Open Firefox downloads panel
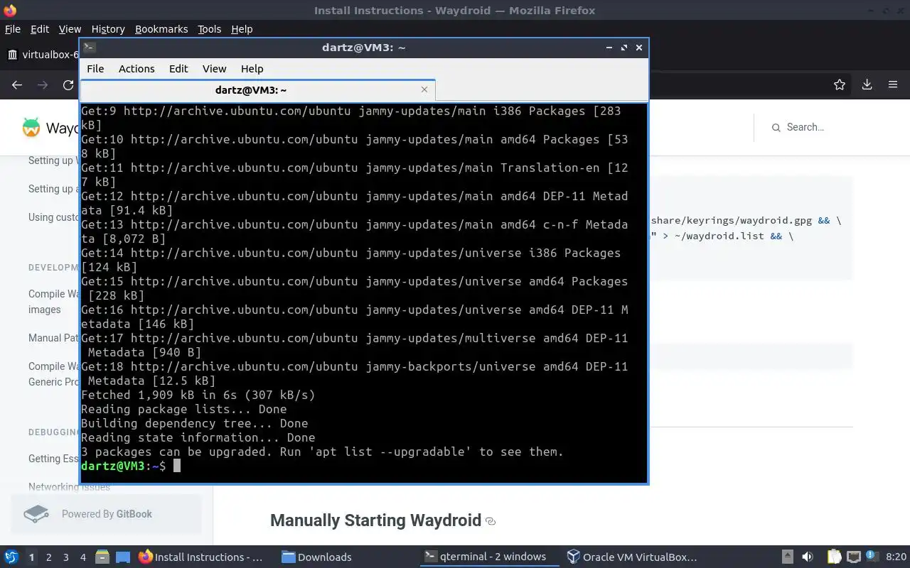This screenshot has width=910, height=568. tap(867, 84)
